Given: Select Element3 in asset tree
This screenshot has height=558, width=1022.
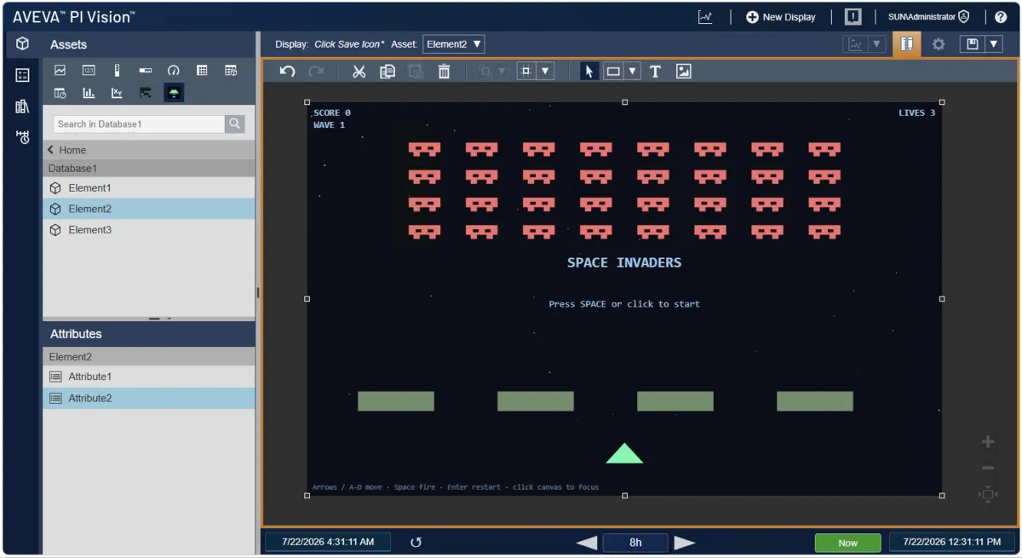Looking at the screenshot, I should 149,230.
